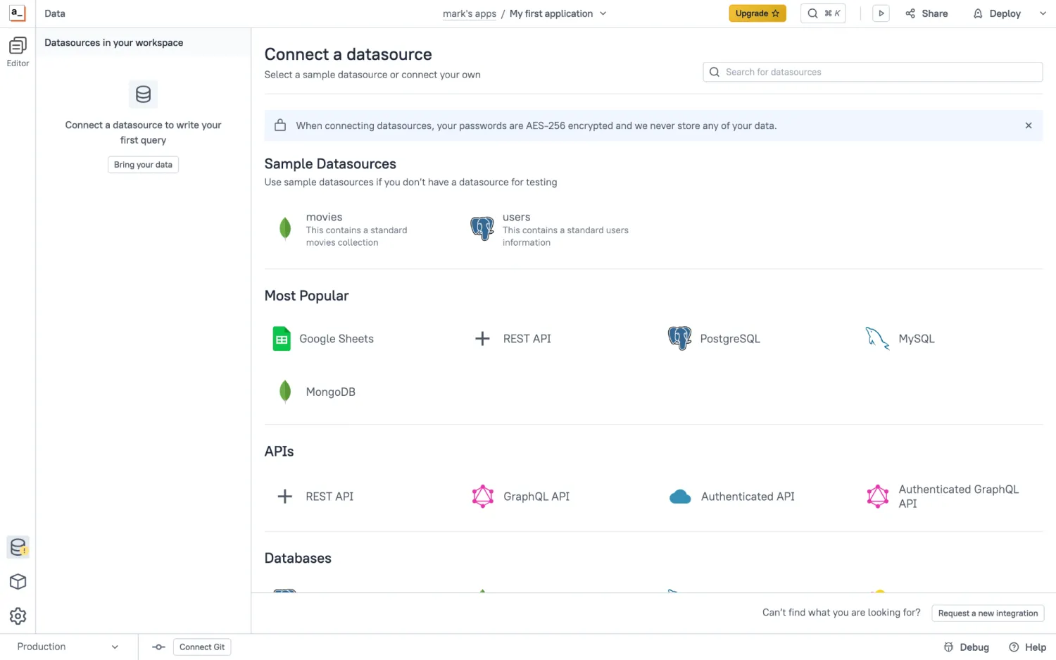The width and height of the screenshot is (1056, 660).
Task: Select the REST API label under APIs
Action: (329, 497)
